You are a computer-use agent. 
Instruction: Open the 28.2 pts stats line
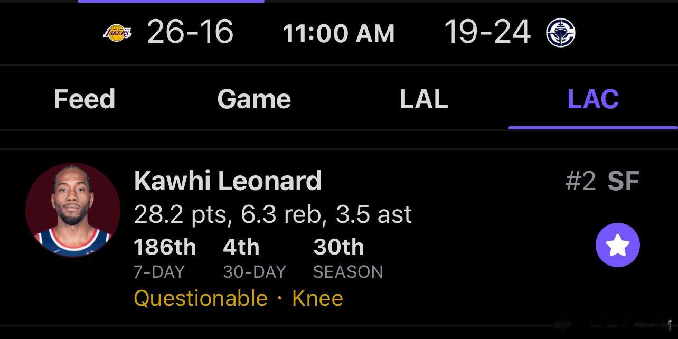272,214
